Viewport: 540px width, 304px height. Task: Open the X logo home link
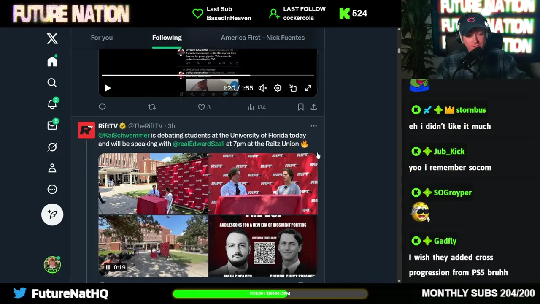(x=52, y=38)
